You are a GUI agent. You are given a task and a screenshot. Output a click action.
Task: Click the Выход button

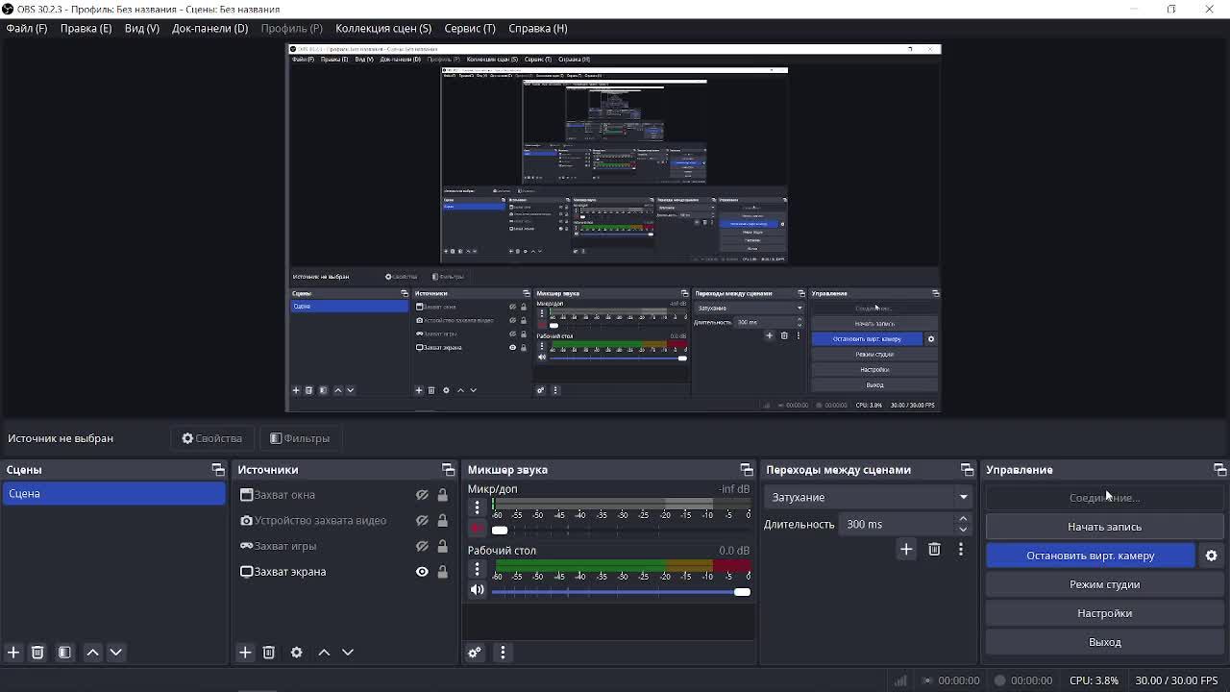[x=1105, y=642]
